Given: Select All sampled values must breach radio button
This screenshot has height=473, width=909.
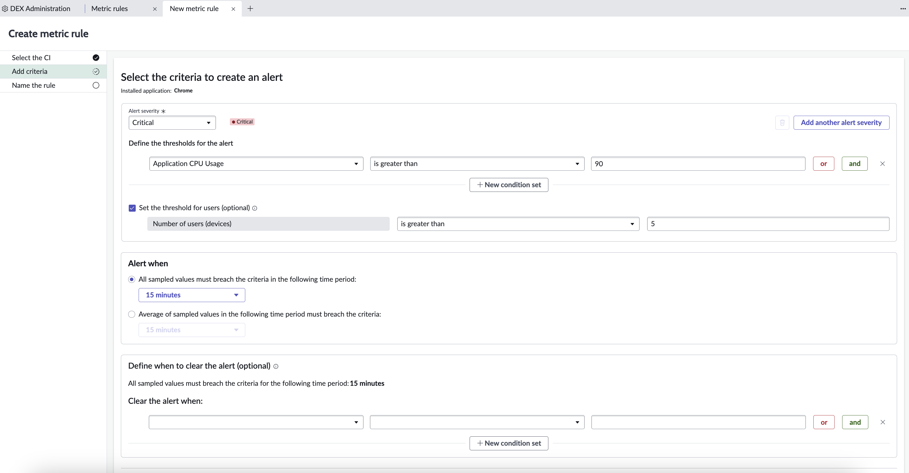Looking at the screenshot, I should 132,280.
